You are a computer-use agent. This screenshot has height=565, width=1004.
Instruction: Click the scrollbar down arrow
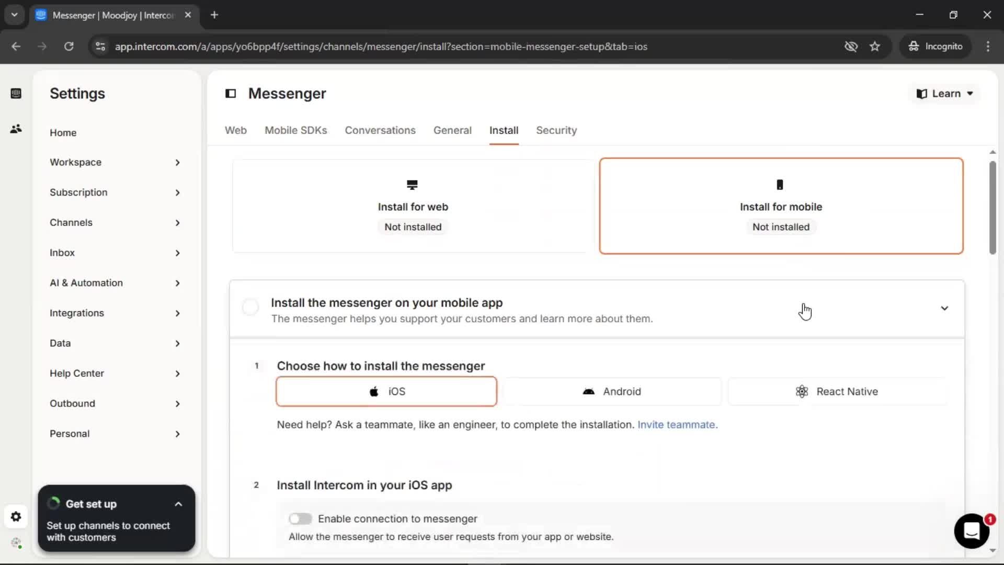tap(992, 550)
